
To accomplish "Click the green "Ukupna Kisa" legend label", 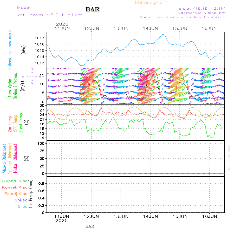I will coord(14,181).
